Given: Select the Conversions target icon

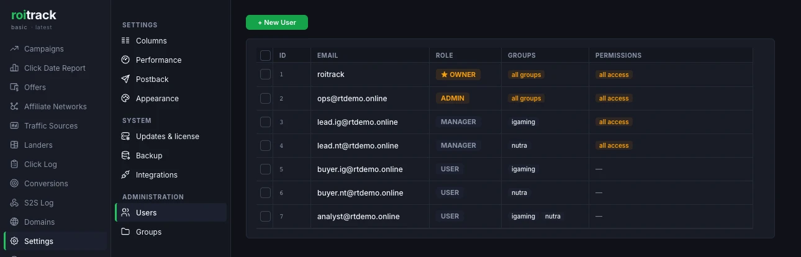Looking at the screenshot, I should (14, 184).
